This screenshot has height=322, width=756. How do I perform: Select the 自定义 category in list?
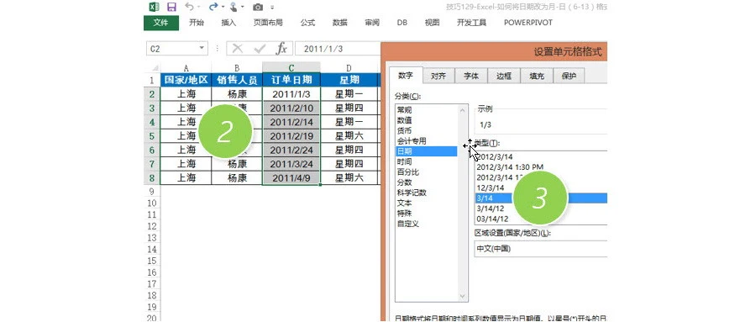click(x=408, y=224)
